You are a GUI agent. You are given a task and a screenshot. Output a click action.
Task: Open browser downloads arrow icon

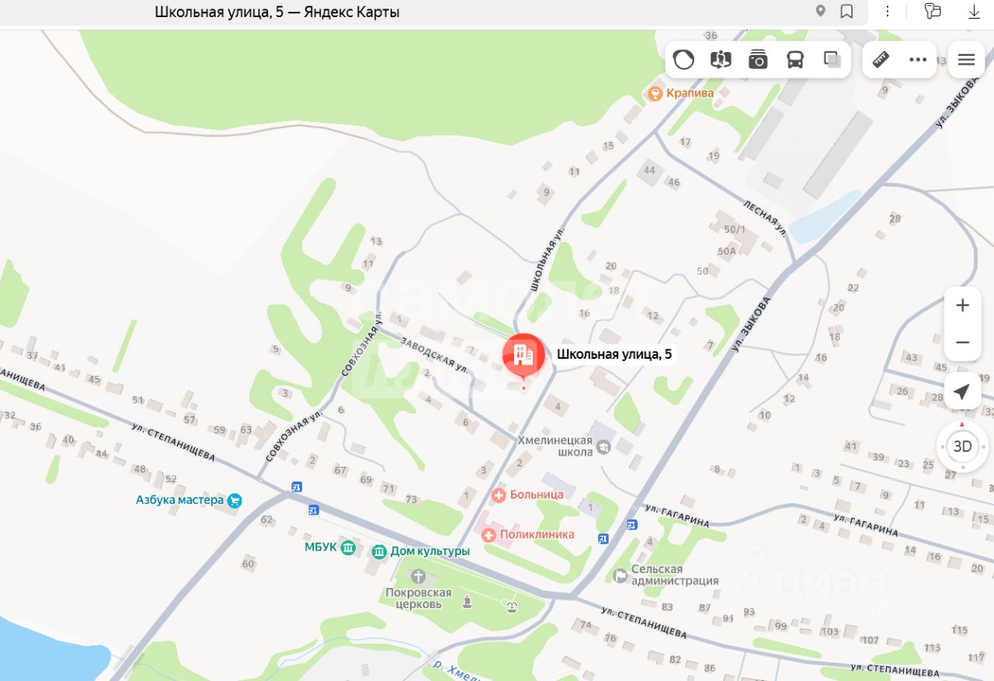click(x=974, y=12)
